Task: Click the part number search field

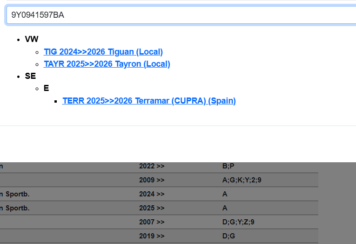Action: click(x=181, y=15)
